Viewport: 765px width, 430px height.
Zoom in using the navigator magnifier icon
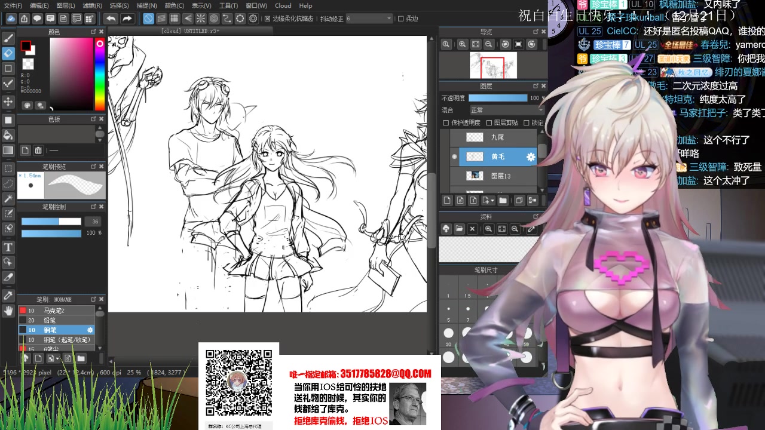click(463, 44)
